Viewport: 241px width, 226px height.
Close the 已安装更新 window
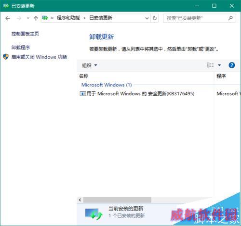tap(232, 6)
